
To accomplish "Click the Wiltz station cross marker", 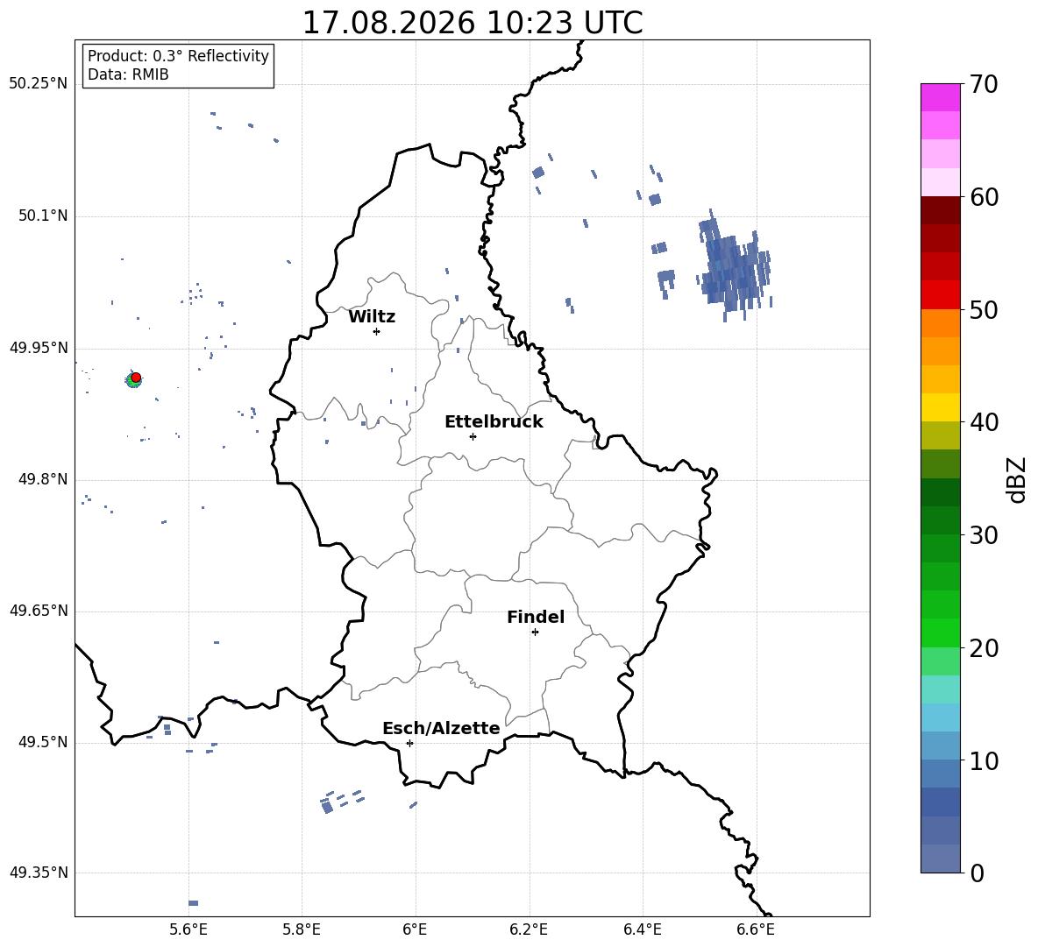I will click(377, 331).
